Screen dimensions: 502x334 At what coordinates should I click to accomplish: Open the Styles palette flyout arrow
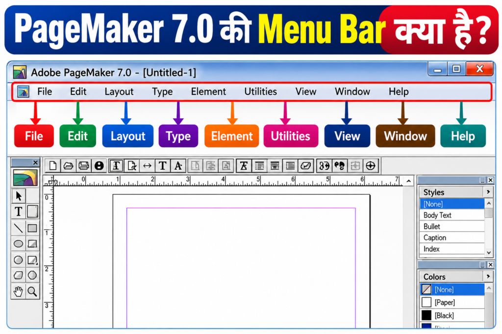pyautogui.click(x=488, y=192)
